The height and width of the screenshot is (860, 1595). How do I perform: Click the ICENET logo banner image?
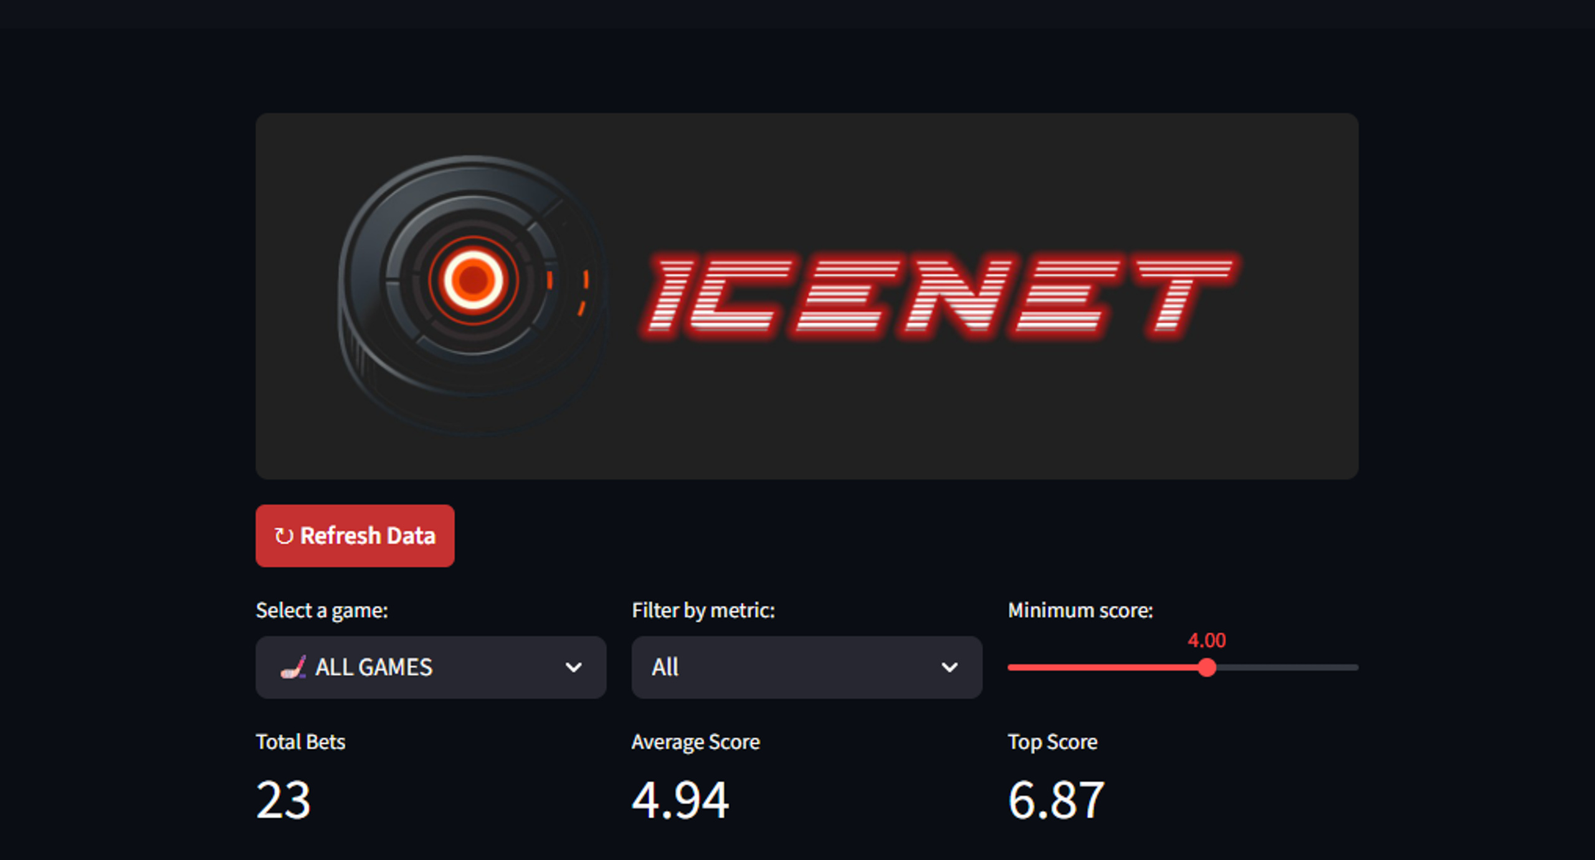pos(807,296)
